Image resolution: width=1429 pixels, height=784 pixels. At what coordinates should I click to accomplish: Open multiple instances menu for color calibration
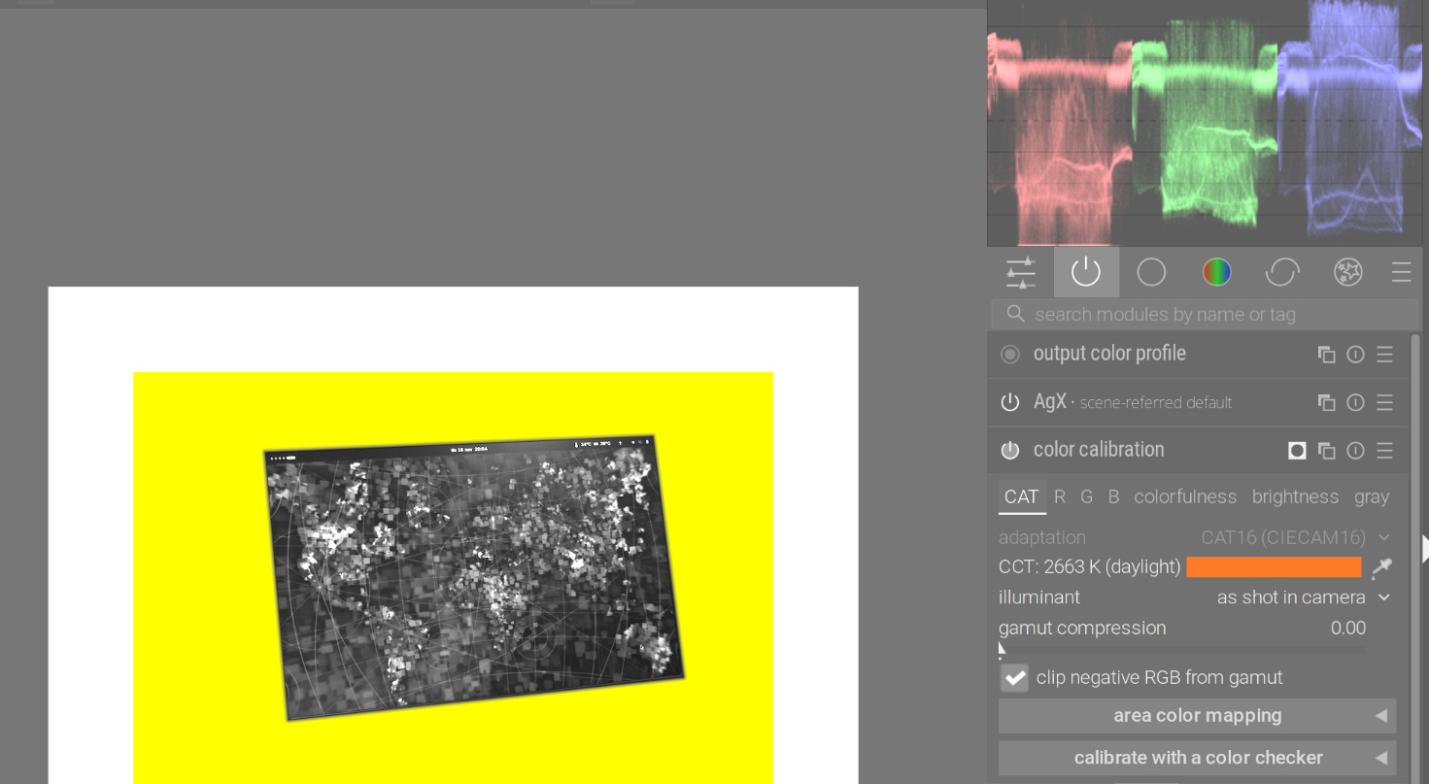pyautogui.click(x=1326, y=450)
